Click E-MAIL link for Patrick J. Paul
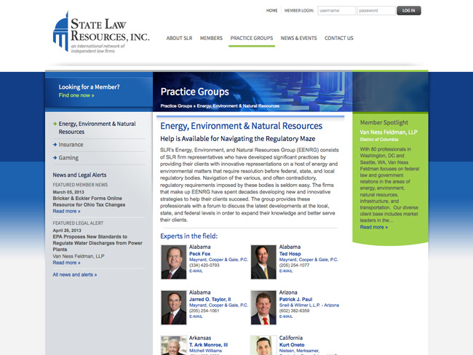The width and height of the screenshot is (473, 355). (286, 316)
